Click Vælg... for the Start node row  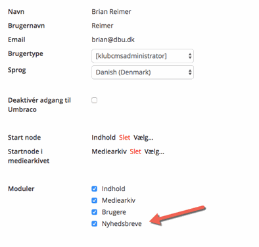click(143, 138)
